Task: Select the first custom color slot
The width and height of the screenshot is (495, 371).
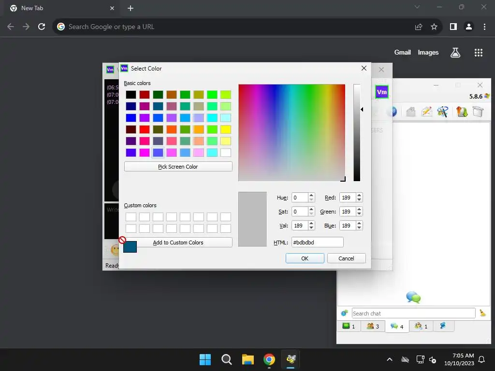Action: point(131,217)
